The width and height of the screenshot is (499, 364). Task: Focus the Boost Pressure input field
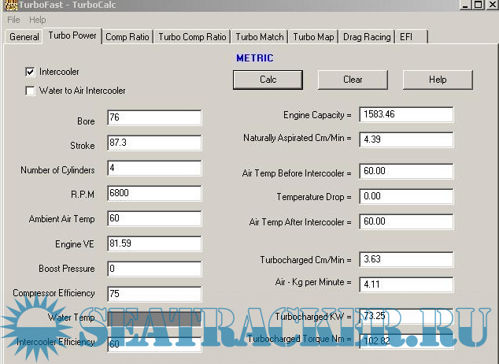(x=154, y=269)
